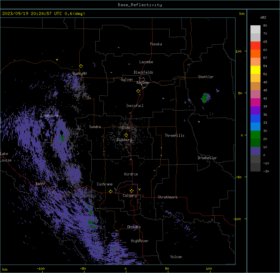Select the Sundre label
280x273 pixels.
[95, 127]
